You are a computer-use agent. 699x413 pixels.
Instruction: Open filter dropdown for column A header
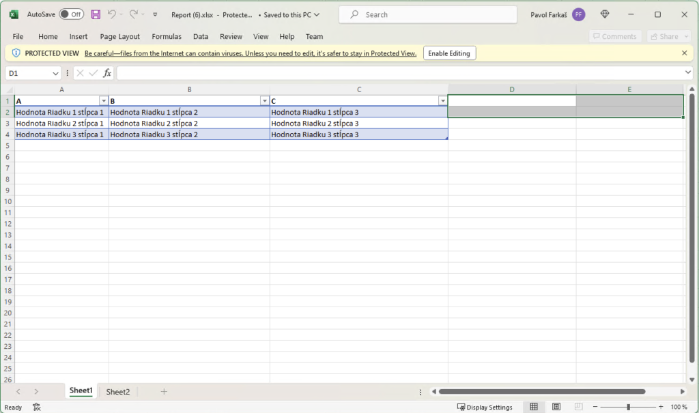(x=104, y=101)
